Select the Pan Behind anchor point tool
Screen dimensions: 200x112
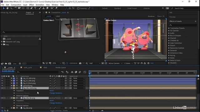23,8
